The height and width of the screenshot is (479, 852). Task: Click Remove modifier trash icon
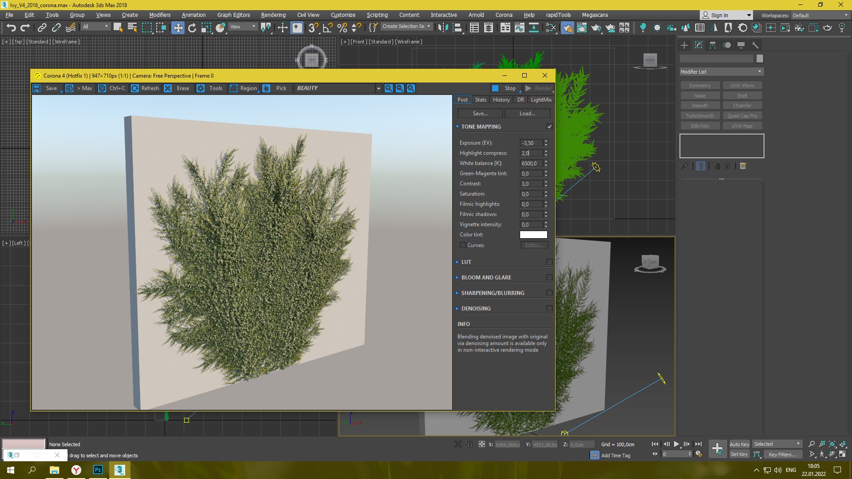(727, 166)
